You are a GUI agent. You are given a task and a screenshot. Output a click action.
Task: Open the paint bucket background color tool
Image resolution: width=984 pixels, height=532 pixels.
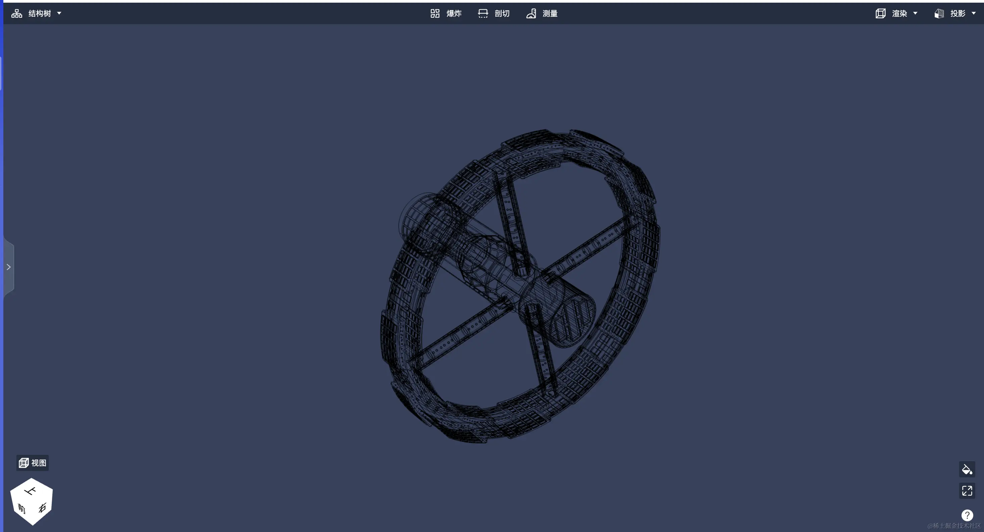[967, 469]
